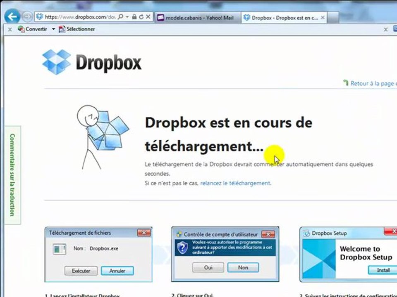
Task: Click Annuler in the download dialog image
Action: [x=117, y=271]
